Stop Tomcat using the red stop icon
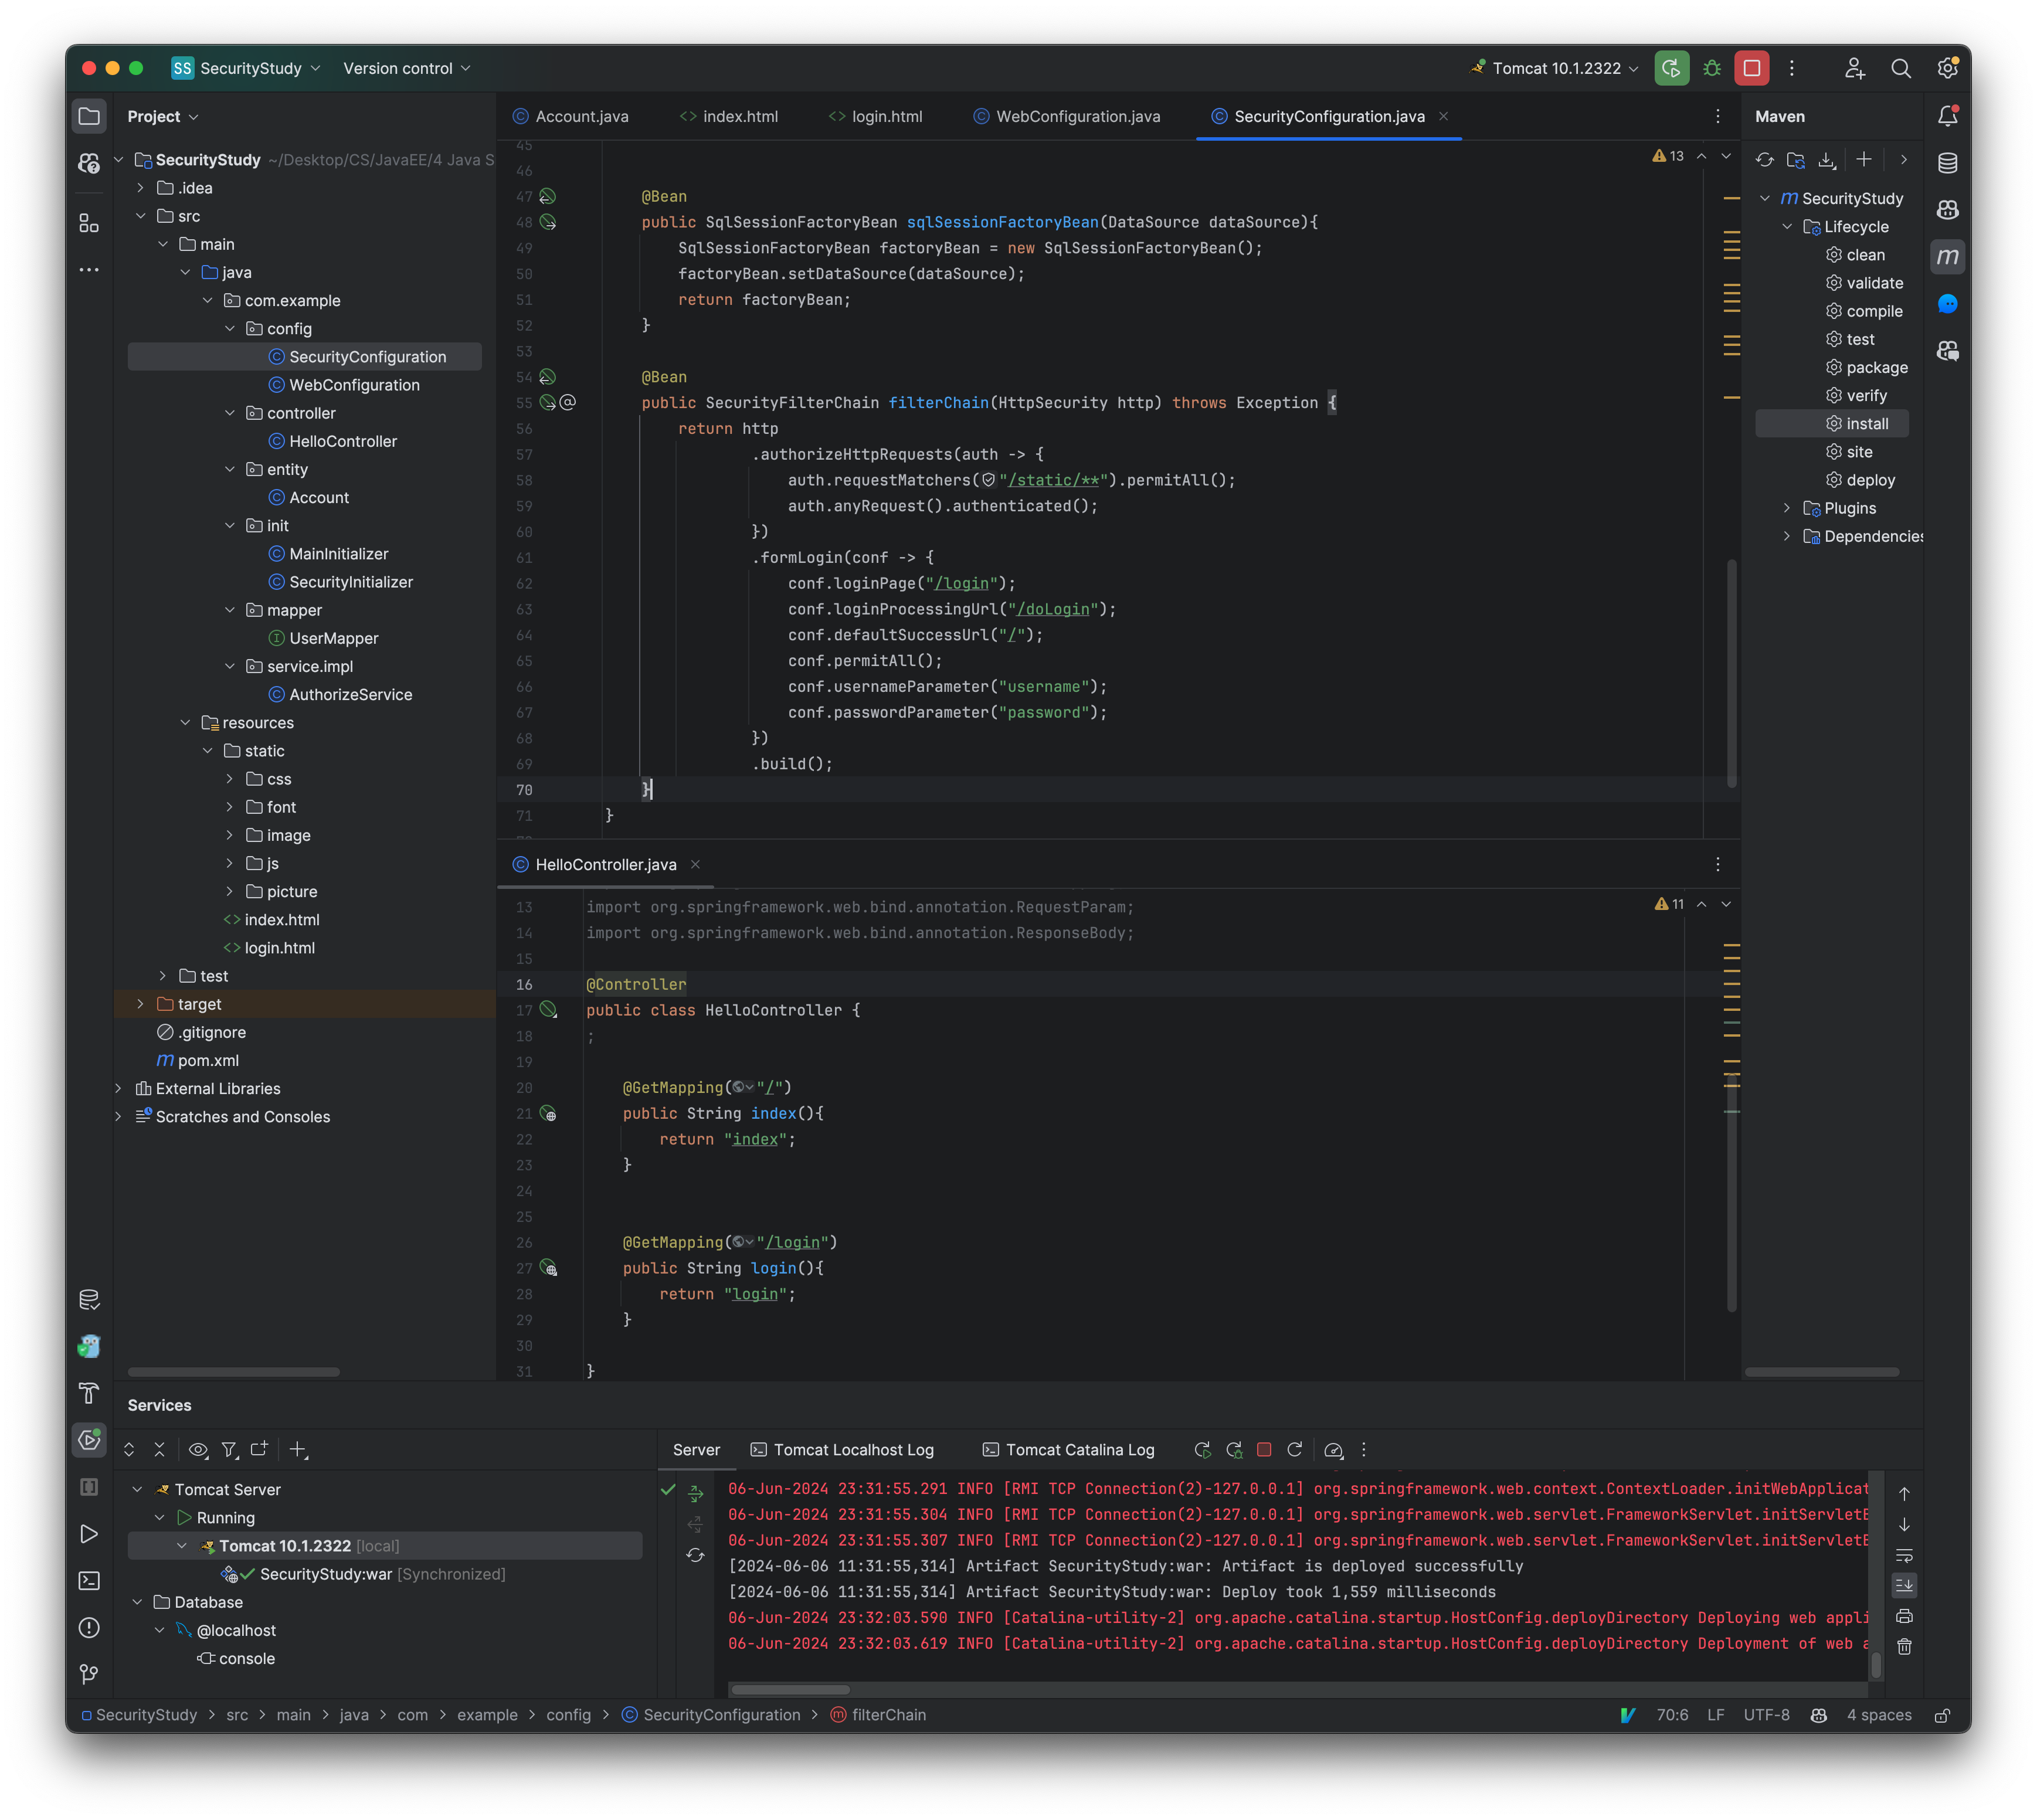This screenshot has height=1820, width=2037. coord(1751,68)
